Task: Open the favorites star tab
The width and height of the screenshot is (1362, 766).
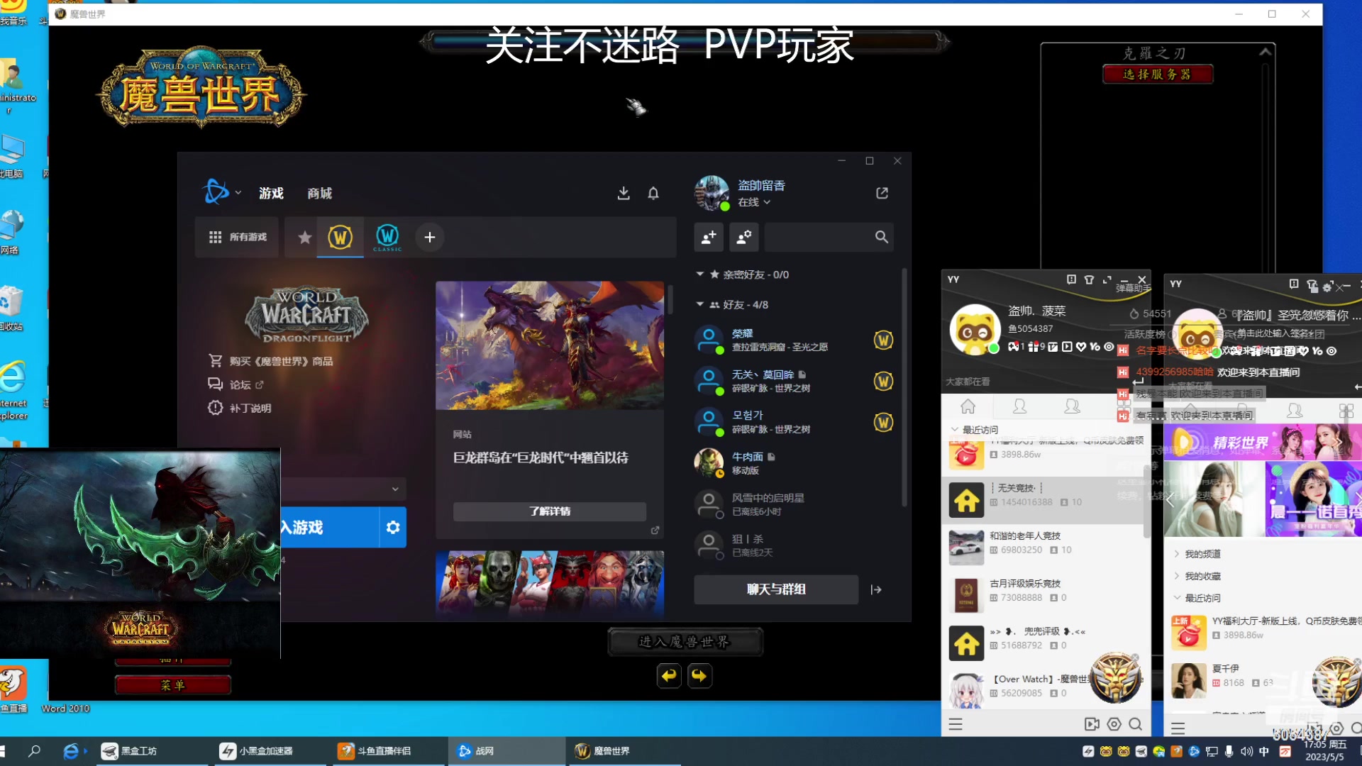Action: pyautogui.click(x=304, y=237)
